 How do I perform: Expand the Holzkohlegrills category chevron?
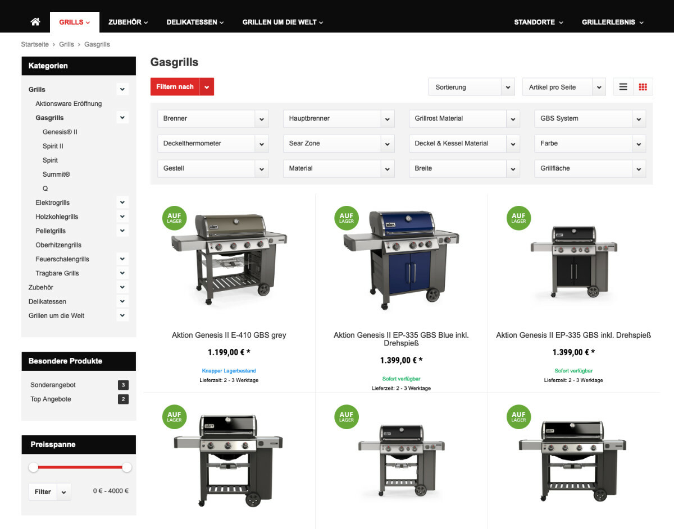point(122,217)
